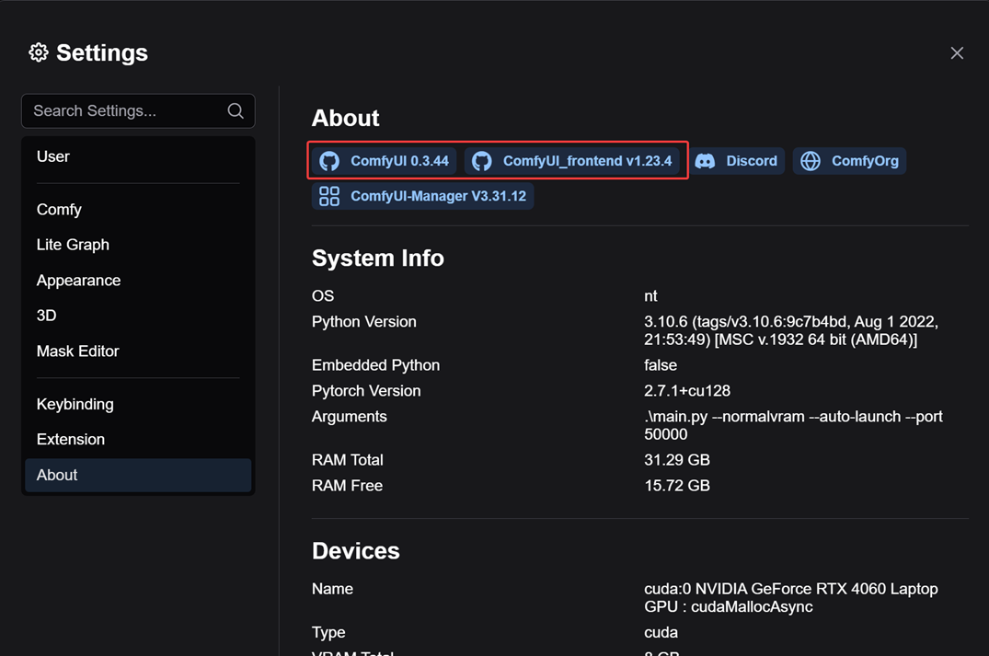This screenshot has height=656, width=989.
Task: Open the Comfy settings category
Action: point(138,210)
